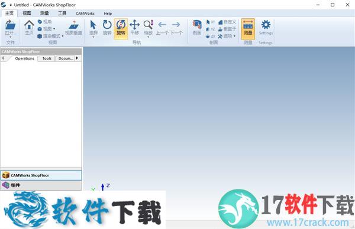Expand the 选择 tool dropdown arrow
Screen dimensions: 355x229
93,37
